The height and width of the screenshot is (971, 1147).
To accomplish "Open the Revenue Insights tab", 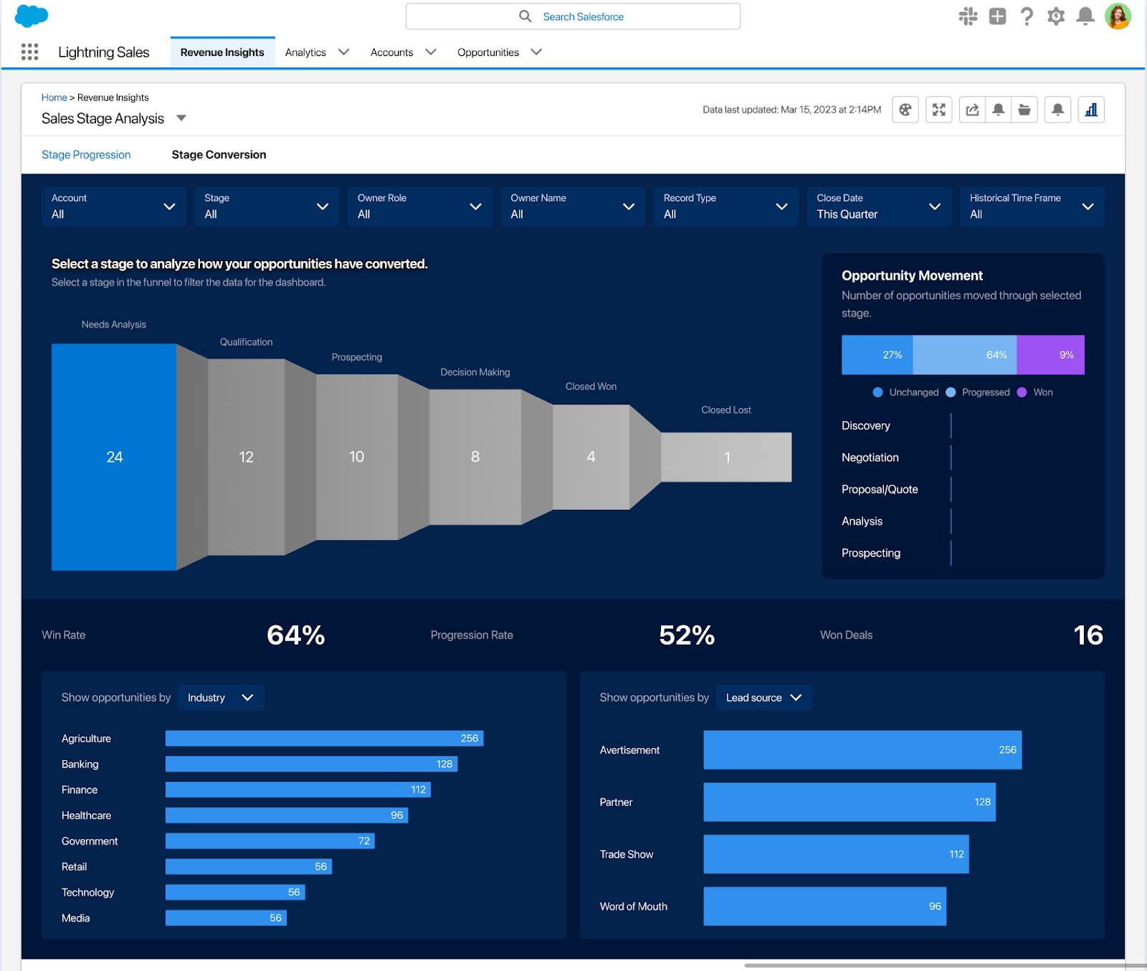I will [x=222, y=52].
